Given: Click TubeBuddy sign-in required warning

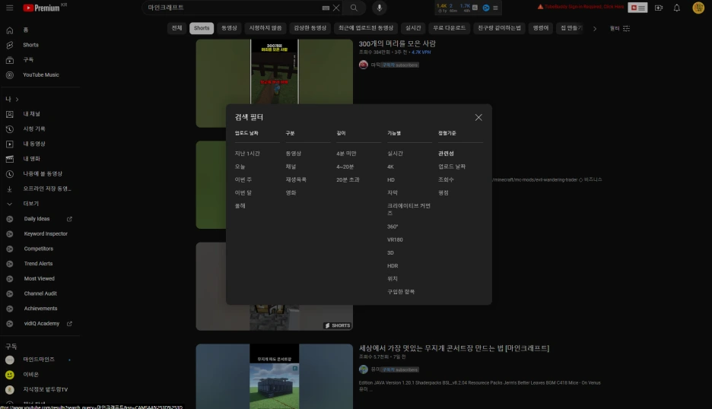Looking at the screenshot, I should click(580, 7).
